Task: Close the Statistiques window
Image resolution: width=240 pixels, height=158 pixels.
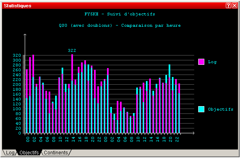Action: click(x=234, y=6)
